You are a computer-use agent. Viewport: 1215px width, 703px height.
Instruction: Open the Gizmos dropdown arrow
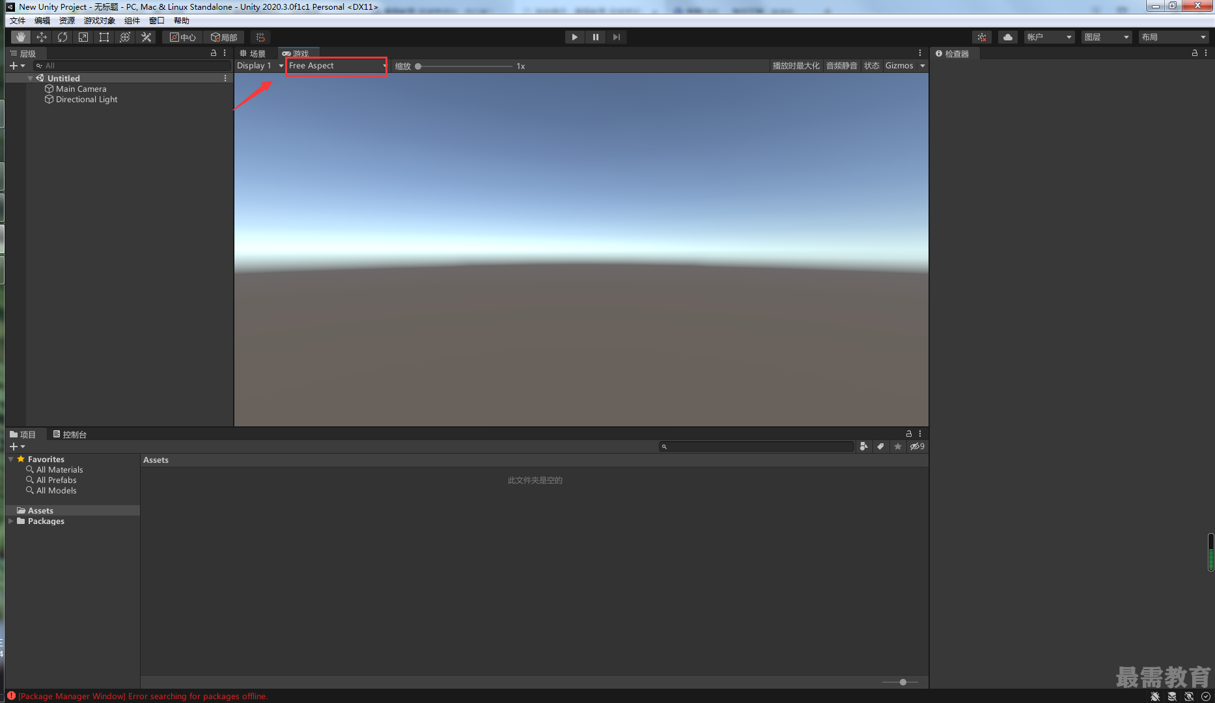[x=922, y=66]
